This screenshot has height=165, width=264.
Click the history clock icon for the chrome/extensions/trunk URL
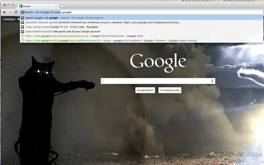click(x=22, y=36)
